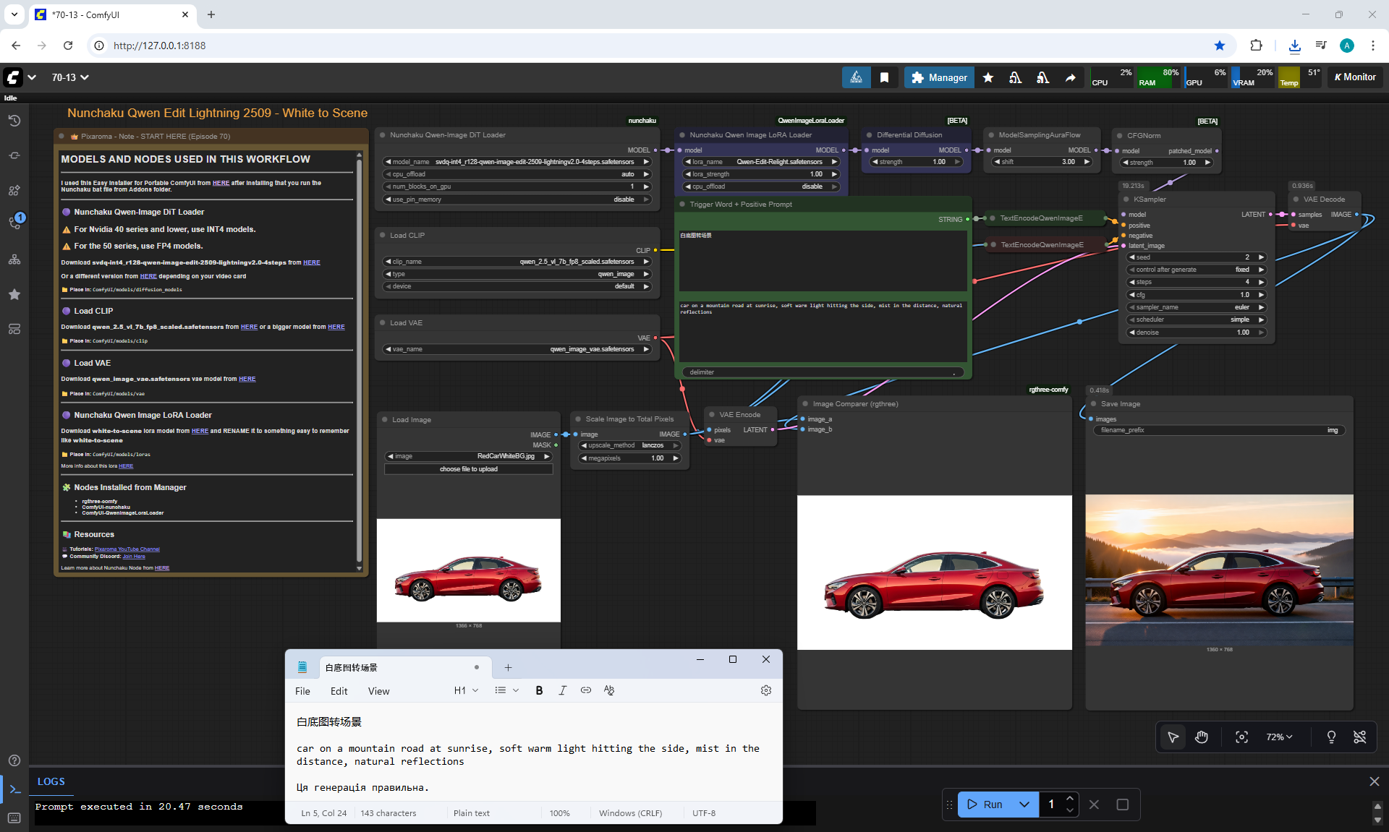Image resolution: width=1389 pixels, height=832 pixels.
Task: Open Notepad's Edit menu
Action: pos(339,691)
